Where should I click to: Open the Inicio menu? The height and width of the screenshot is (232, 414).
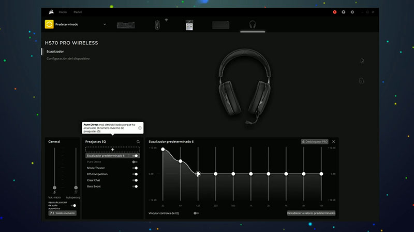pyautogui.click(x=63, y=12)
